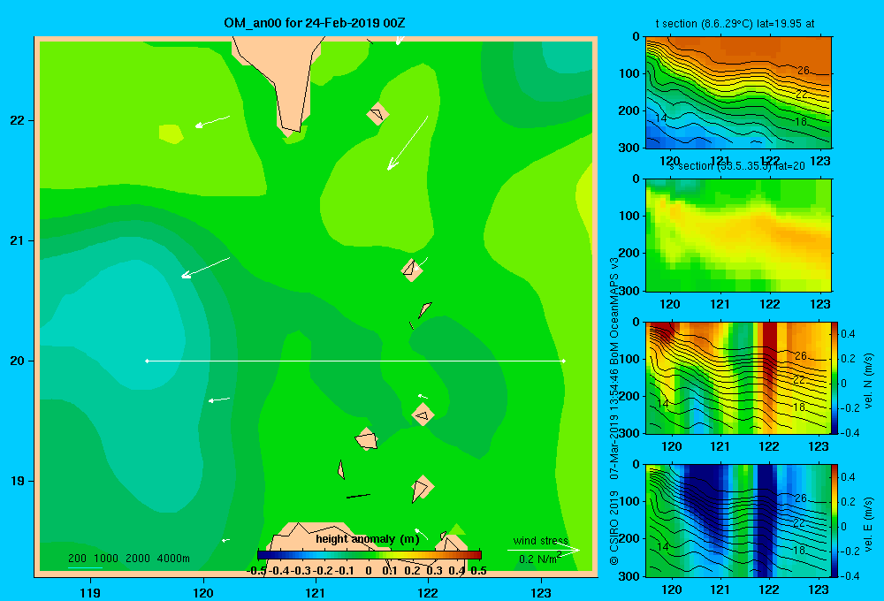Select the "t section (8.6..29°C) lat=19.95" heading
The height and width of the screenshot is (601, 884).
click(729, 24)
